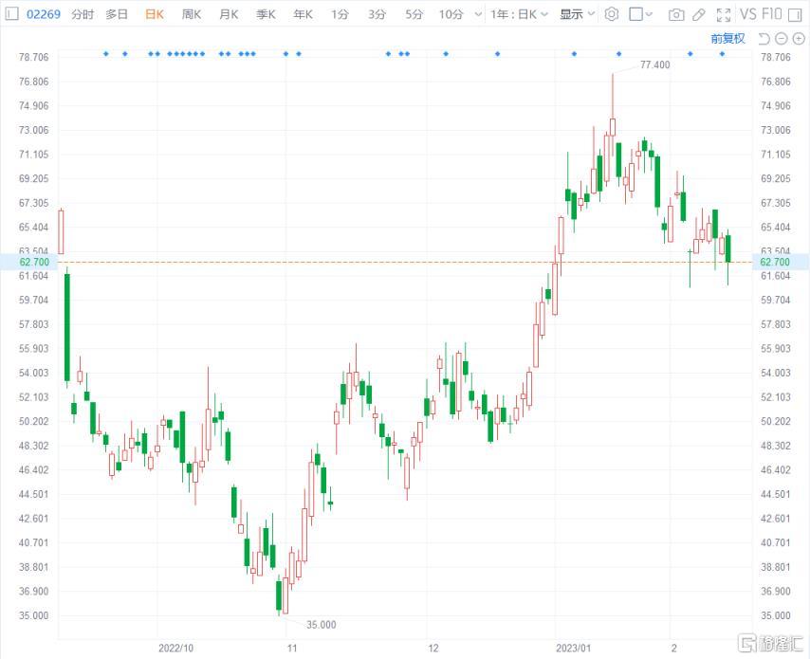Image resolution: width=810 pixels, height=659 pixels.
Task: Enter fullscreen chart mode
Action: click(724, 14)
